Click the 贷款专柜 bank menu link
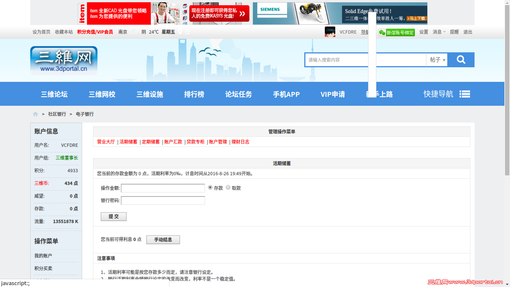The height and width of the screenshot is (287, 510). point(196,142)
